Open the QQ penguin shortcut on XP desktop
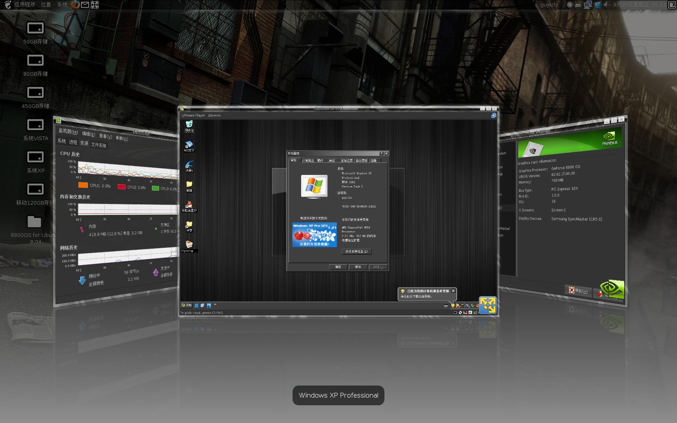The width and height of the screenshot is (677, 423). tap(189, 206)
